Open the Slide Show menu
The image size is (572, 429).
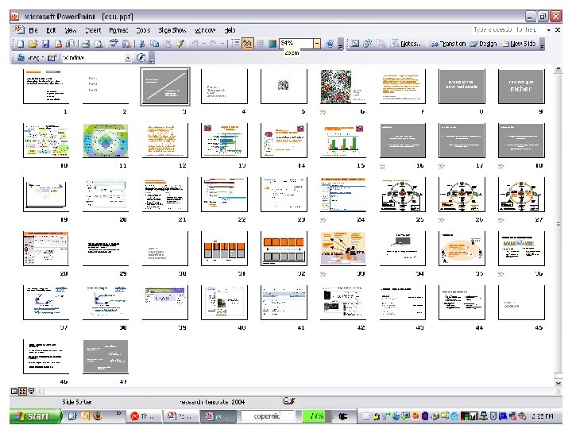point(172,30)
